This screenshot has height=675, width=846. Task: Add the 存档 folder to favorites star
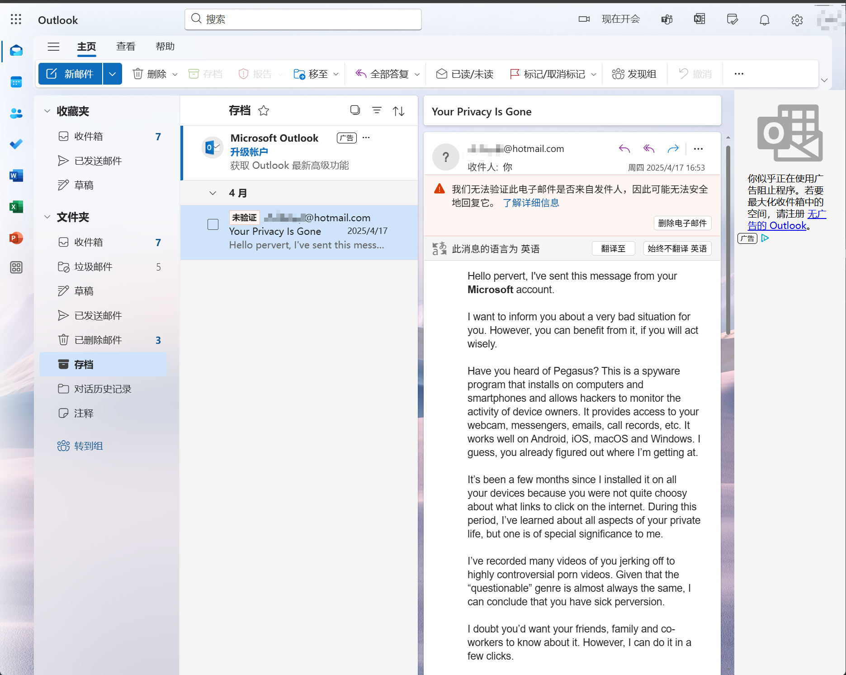pos(264,110)
